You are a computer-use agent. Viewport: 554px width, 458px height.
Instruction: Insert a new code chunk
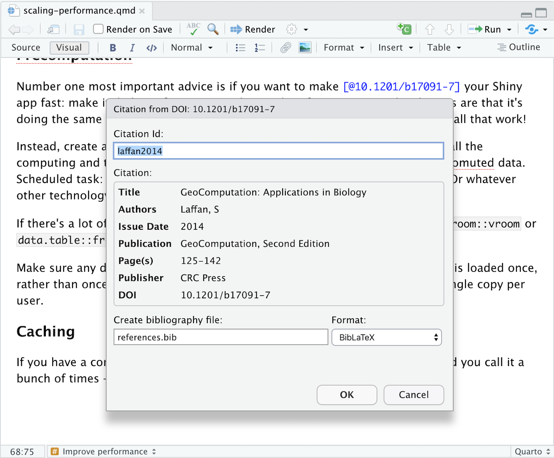tap(404, 29)
